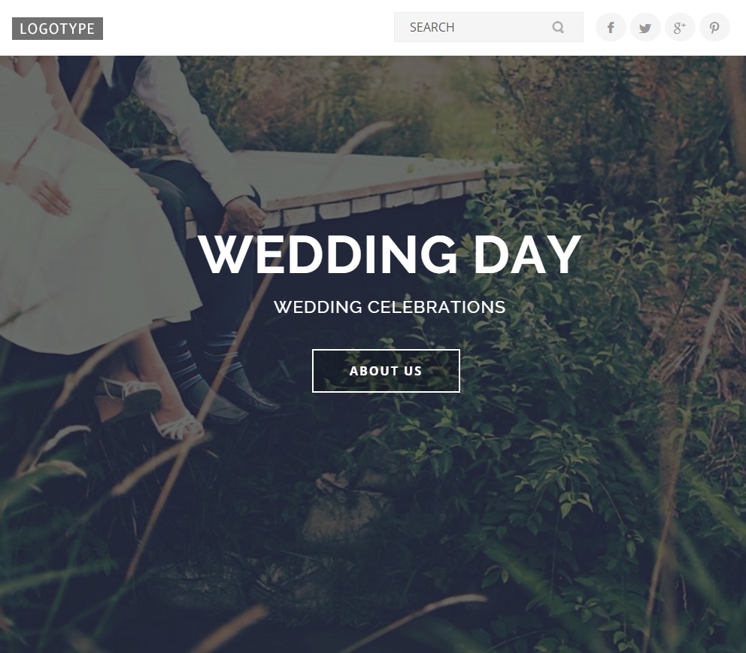This screenshot has width=746, height=653.
Task: Click the WEDDING DAY headline
Action: tap(390, 254)
